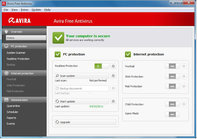Click the Avira logo in the banner
Viewport: 197px width, 139px height.
pos(19,21)
